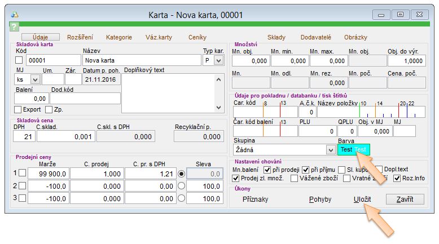Click the Příznaky action

[255, 199]
